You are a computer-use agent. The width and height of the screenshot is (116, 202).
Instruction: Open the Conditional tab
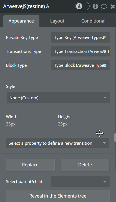coord(94,21)
